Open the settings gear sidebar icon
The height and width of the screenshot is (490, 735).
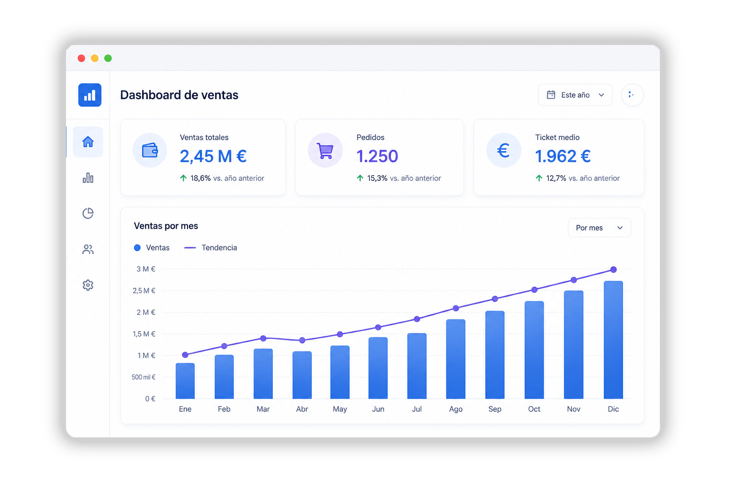(88, 285)
